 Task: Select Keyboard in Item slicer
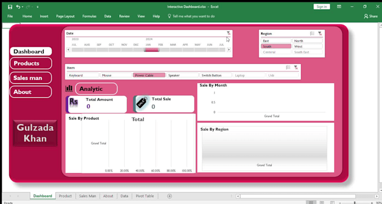tap(83, 75)
